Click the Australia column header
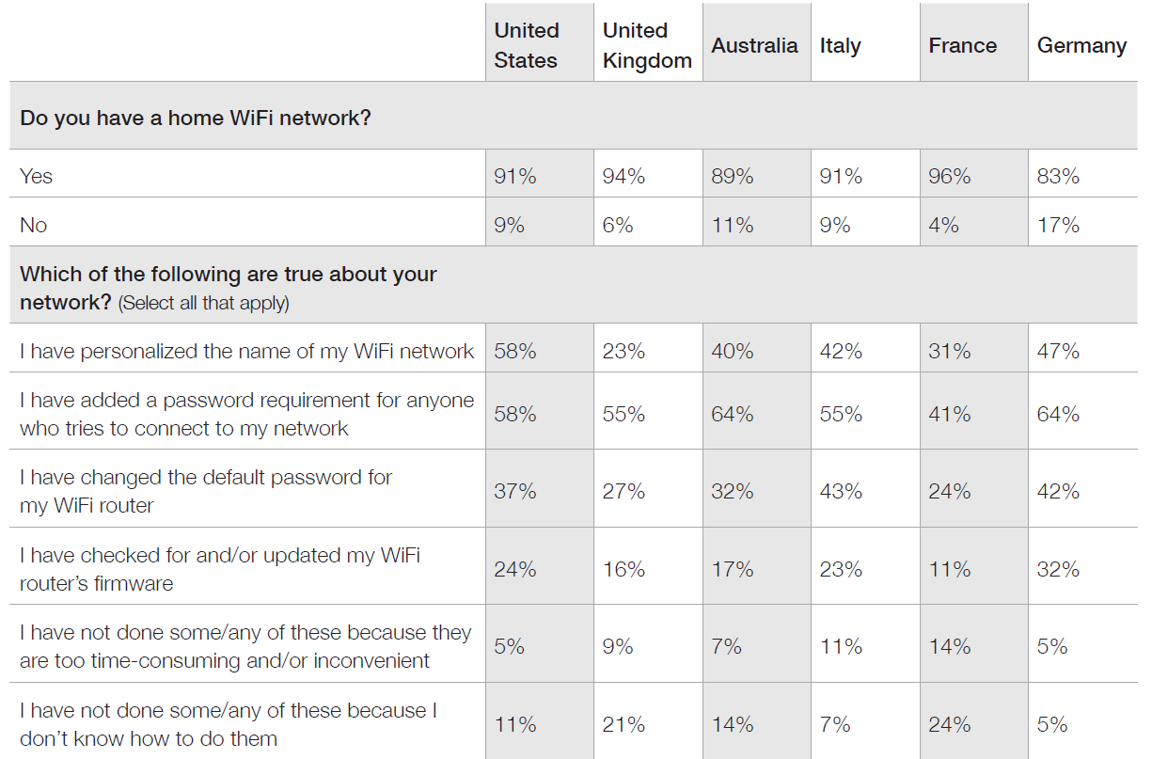 (754, 45)
